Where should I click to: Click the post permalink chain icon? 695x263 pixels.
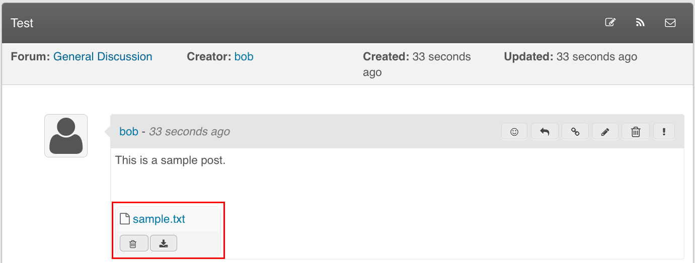(575, 132)
